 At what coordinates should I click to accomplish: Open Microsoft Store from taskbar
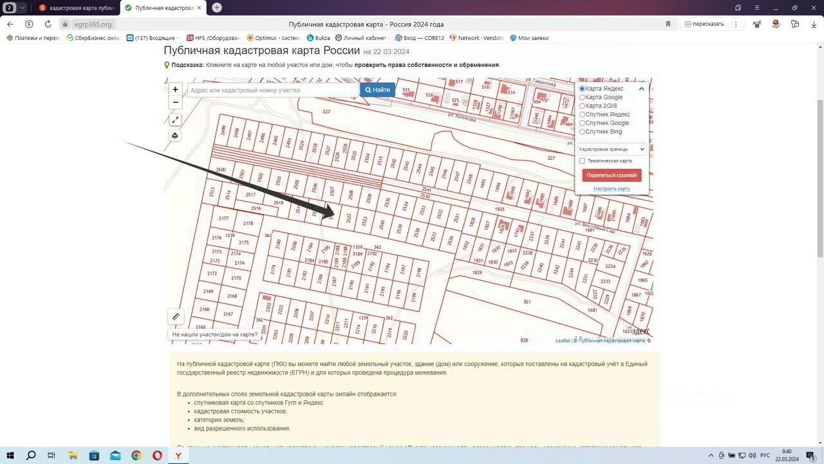[94, 456]
